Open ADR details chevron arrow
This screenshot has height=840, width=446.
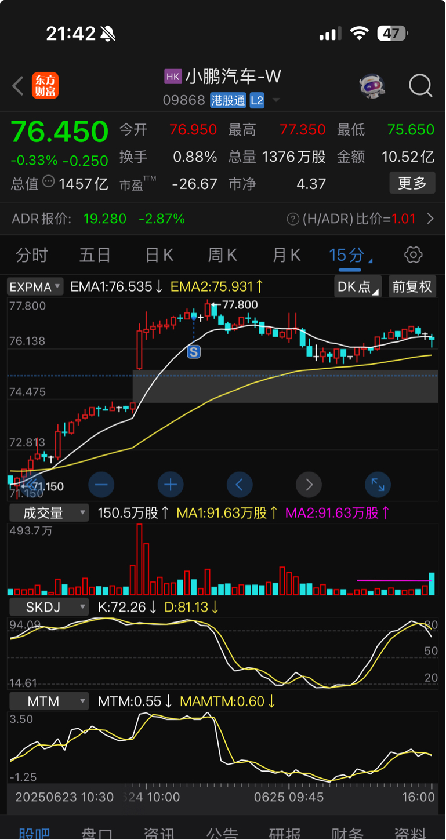coord(430,219)
